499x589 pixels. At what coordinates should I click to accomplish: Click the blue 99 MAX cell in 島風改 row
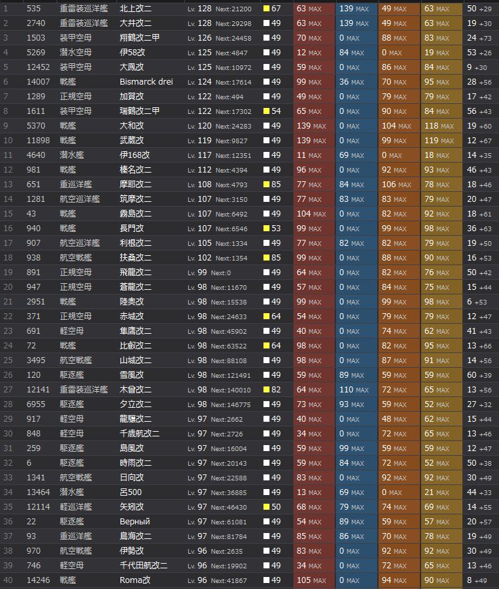(356, 448)
